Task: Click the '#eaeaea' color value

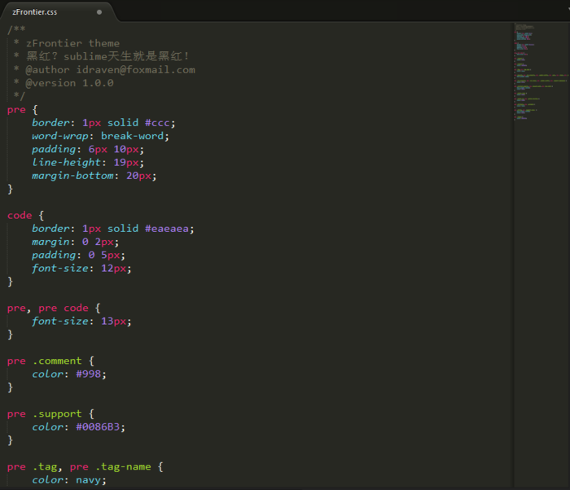Action: pos(167,229)
